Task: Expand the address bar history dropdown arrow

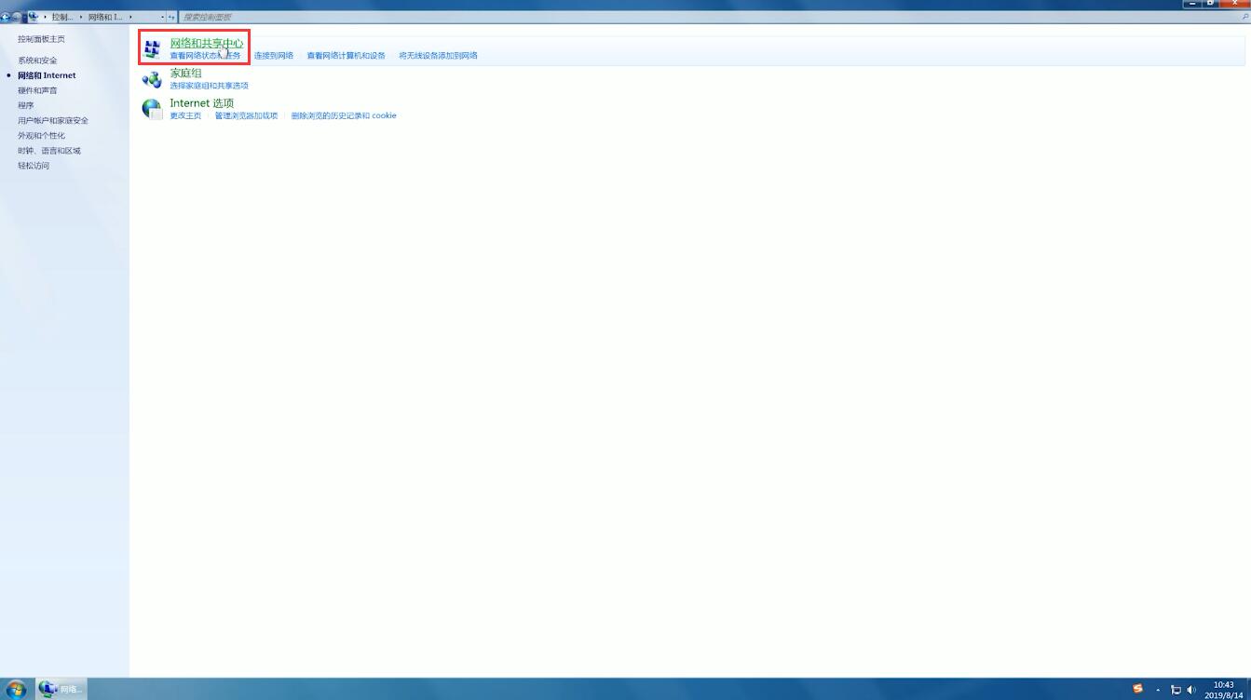Action: pyautogui.click(x=163, y=17)
